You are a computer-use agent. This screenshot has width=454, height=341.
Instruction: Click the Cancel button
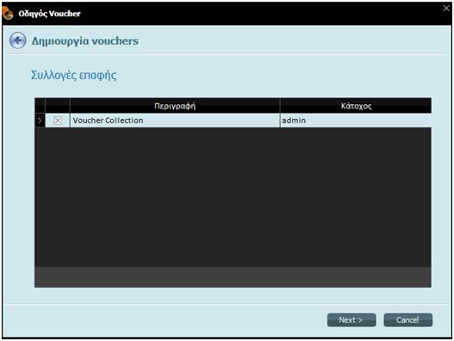pos(408,319)
